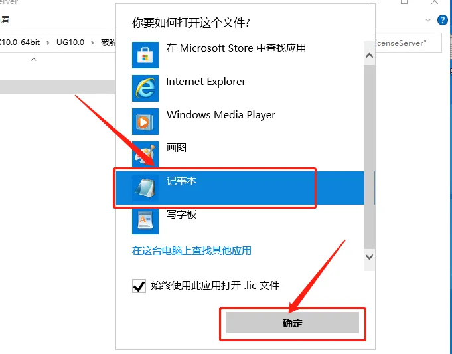Pick the Paint (画图) icon
Image resolution: width=452 pixels, height=354 pixels.
[x=145, y=154]
